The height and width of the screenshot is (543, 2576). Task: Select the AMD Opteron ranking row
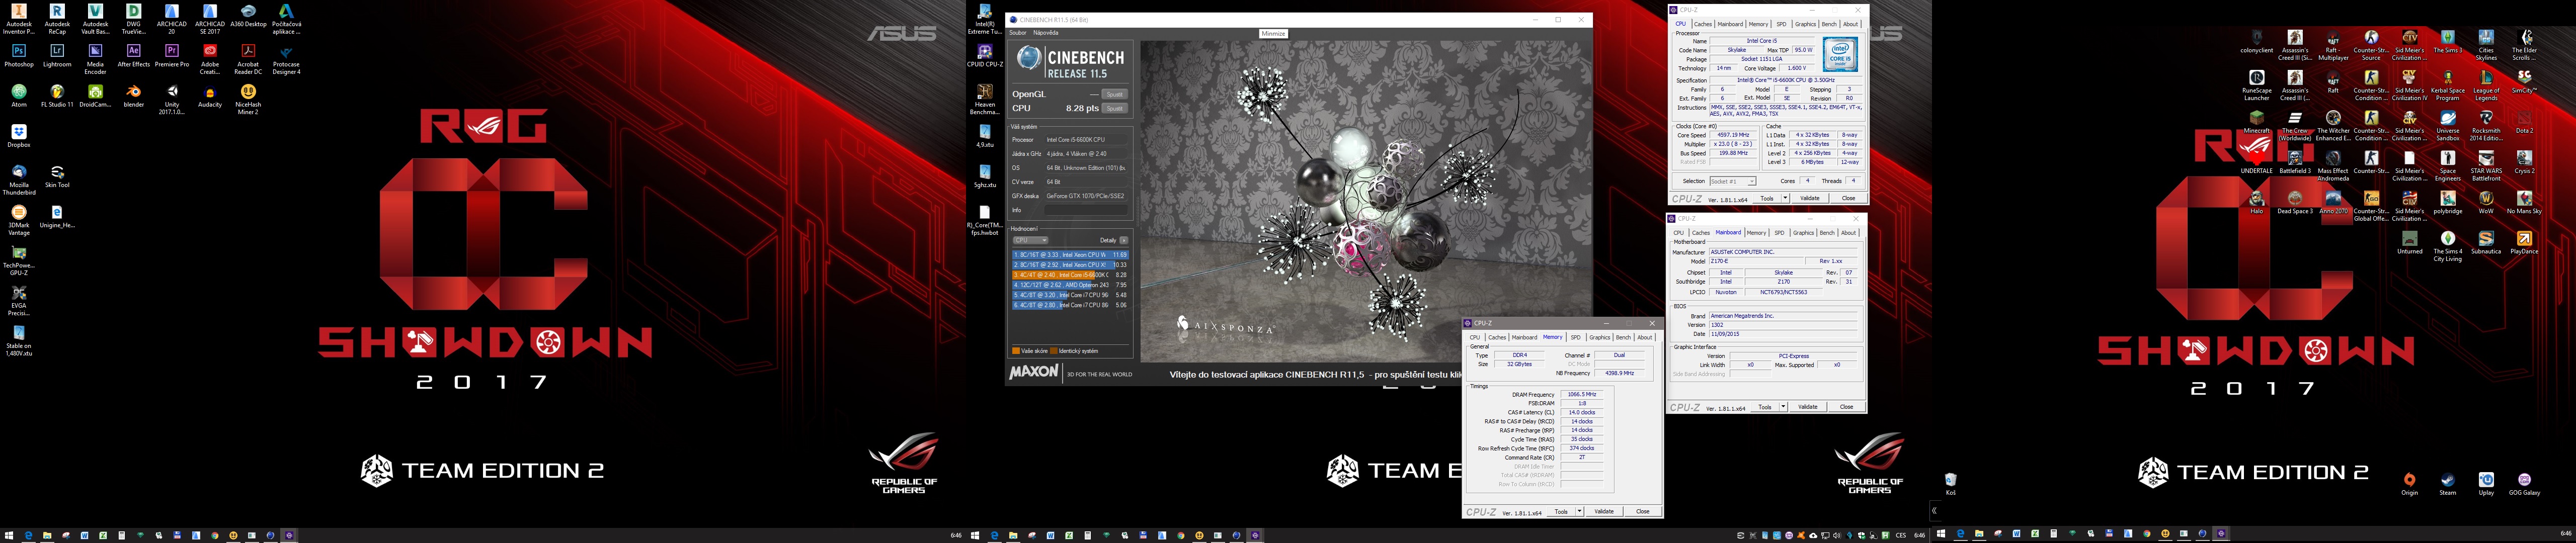[x=1070, y=285]
